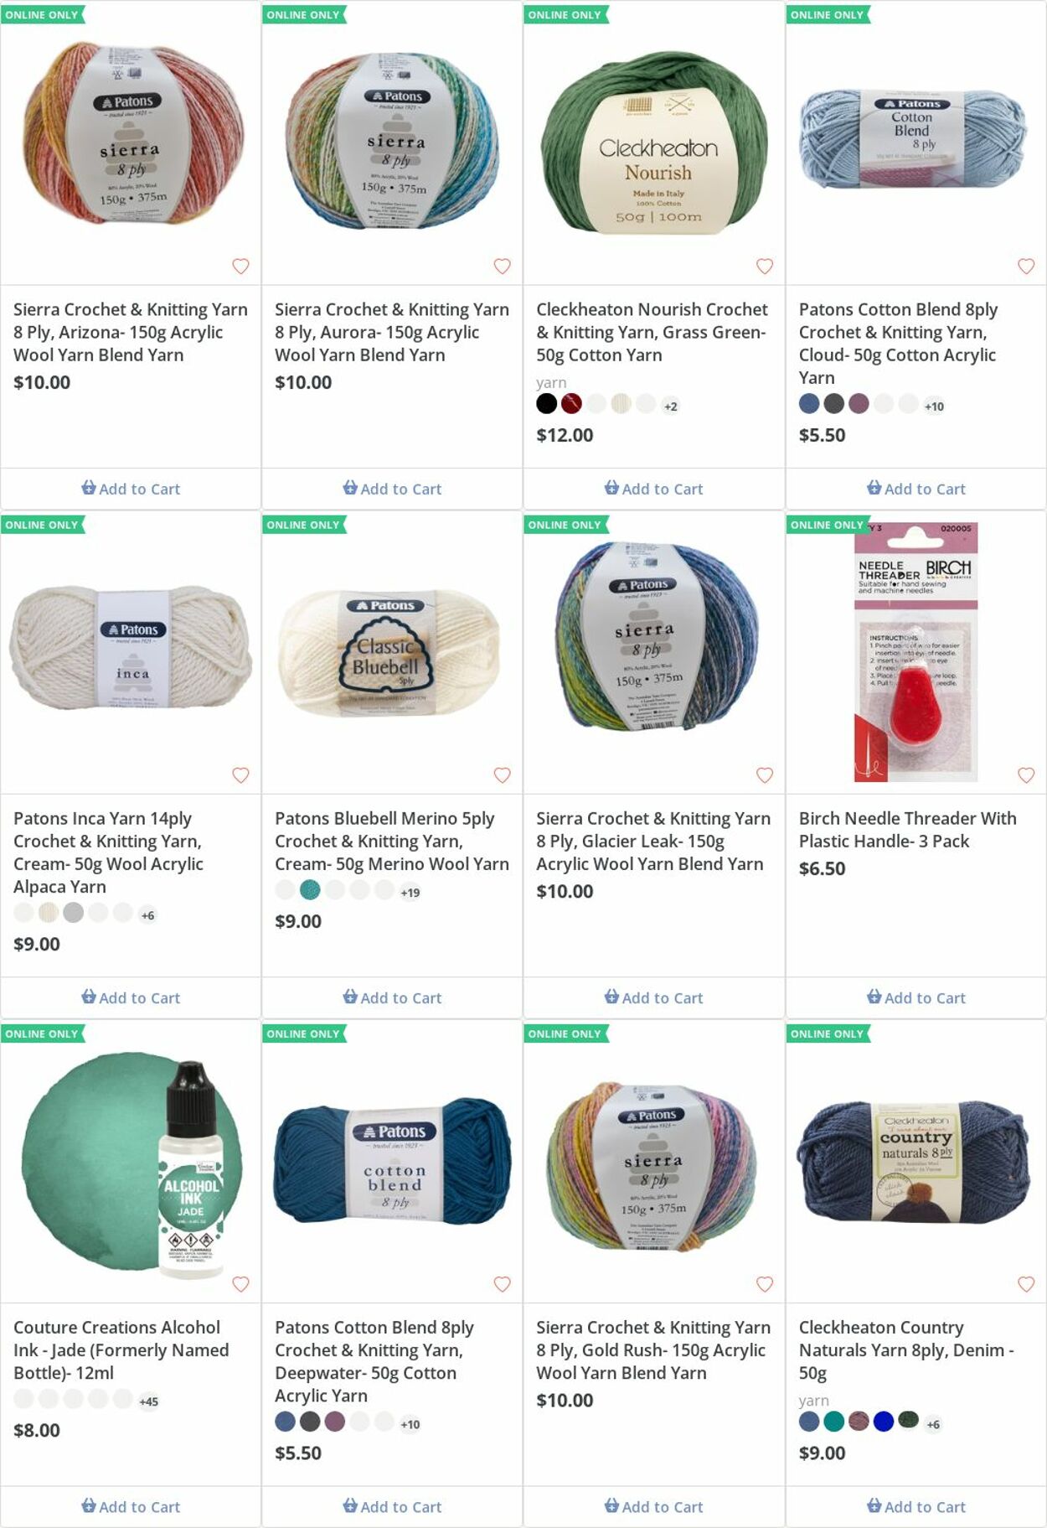This screenshot has width=1047, height=1528.
Task: Click wishlist heart on Cleckheaton Nourish yarn
Action: point(765,266)
